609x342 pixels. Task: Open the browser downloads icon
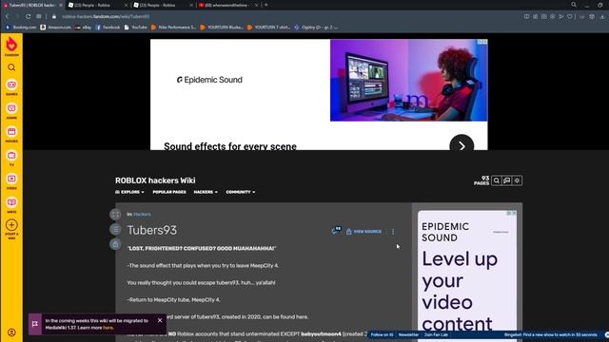click(602, 17)
